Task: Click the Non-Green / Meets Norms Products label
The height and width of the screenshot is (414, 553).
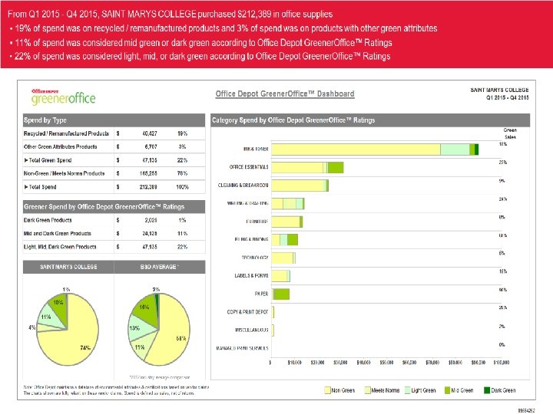Action: pyautogui.click(x=65, y=173)
